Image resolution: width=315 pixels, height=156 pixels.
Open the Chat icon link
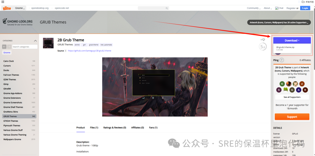point(279,8)
